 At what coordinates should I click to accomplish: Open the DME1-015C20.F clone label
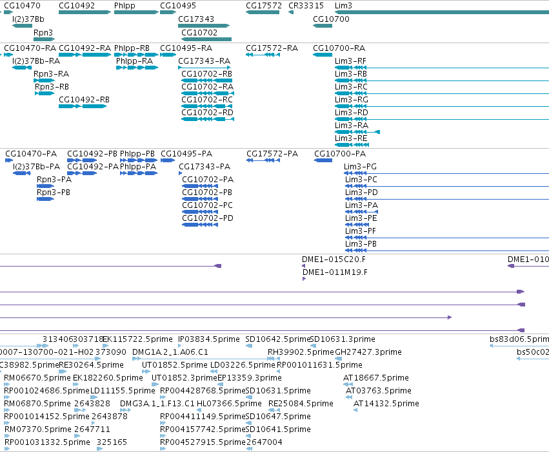click(x=334, y=259)
